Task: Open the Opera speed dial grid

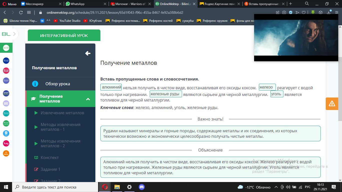Action: (x=29, y=12)
